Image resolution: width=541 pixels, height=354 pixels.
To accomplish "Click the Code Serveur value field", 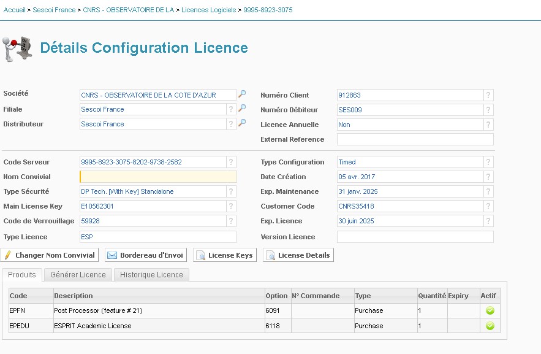I will (153, 162).
